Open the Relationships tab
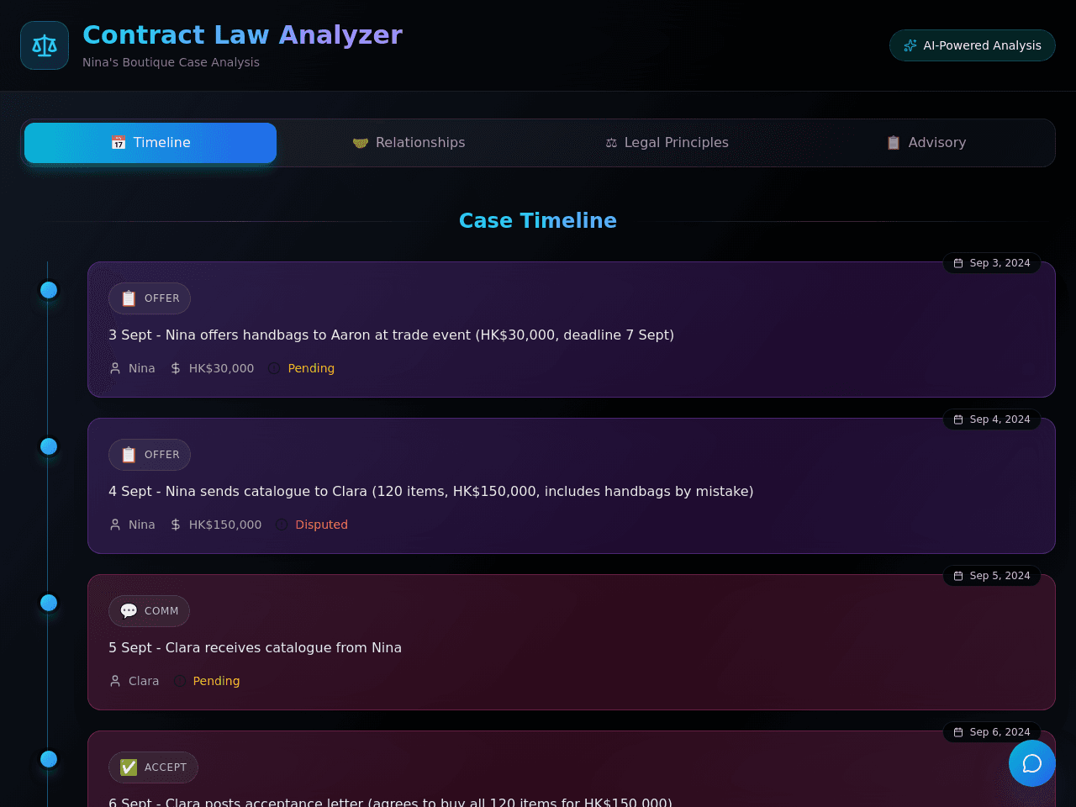1076x807 pixels. (x=409, y=143)
